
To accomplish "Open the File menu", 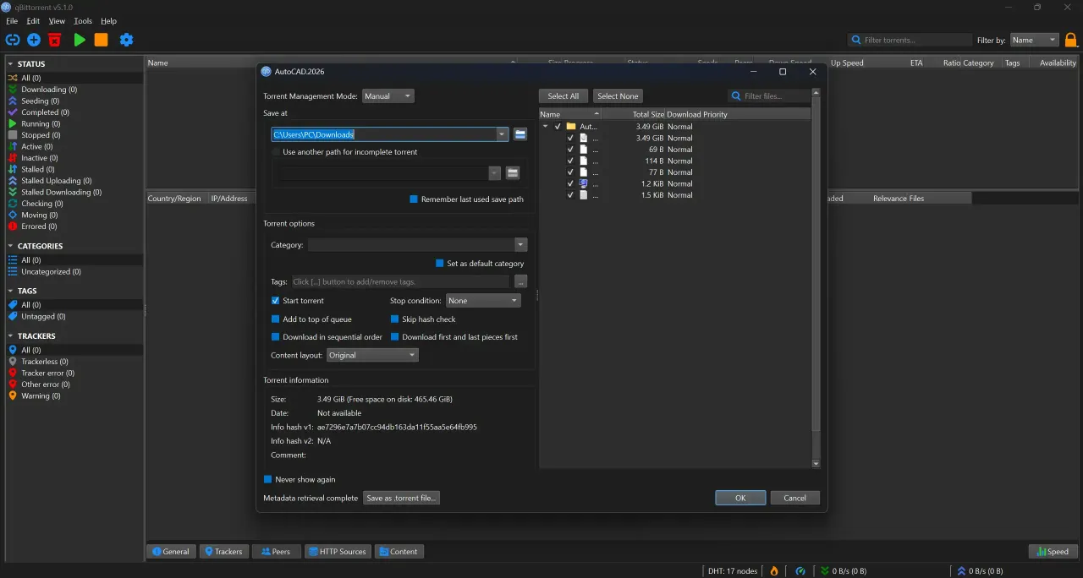I will (x=12, y=21).
